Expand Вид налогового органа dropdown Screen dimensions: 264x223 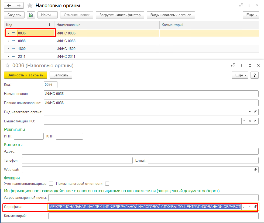click(250, 112)
